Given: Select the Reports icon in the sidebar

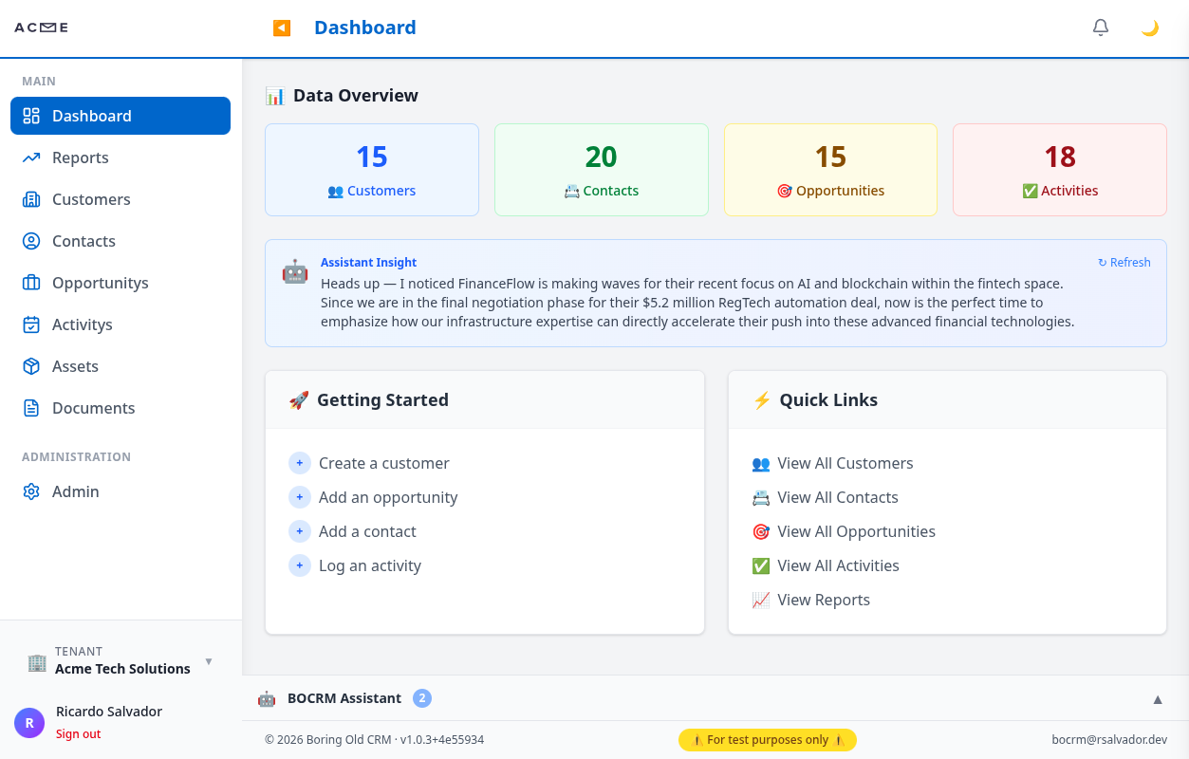Looking at the screenshot, I should coord(31,157).
